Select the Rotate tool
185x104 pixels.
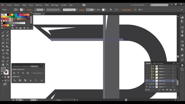(3, 39)
